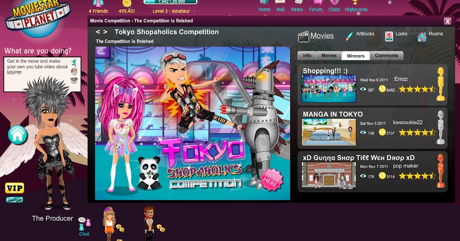Click the silver award statue for MANGA IN TOKYO
The image size is (460, 241).
pos(440,127)
